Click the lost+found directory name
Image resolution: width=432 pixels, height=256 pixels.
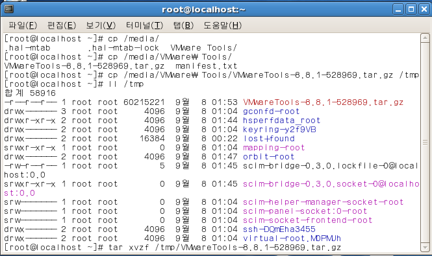[x=269, y=139]
